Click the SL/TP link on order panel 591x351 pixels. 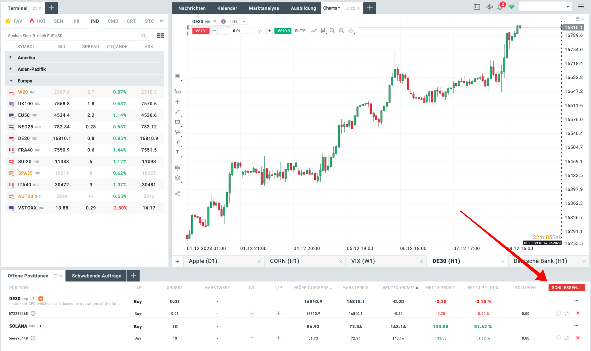coord(300,31)
